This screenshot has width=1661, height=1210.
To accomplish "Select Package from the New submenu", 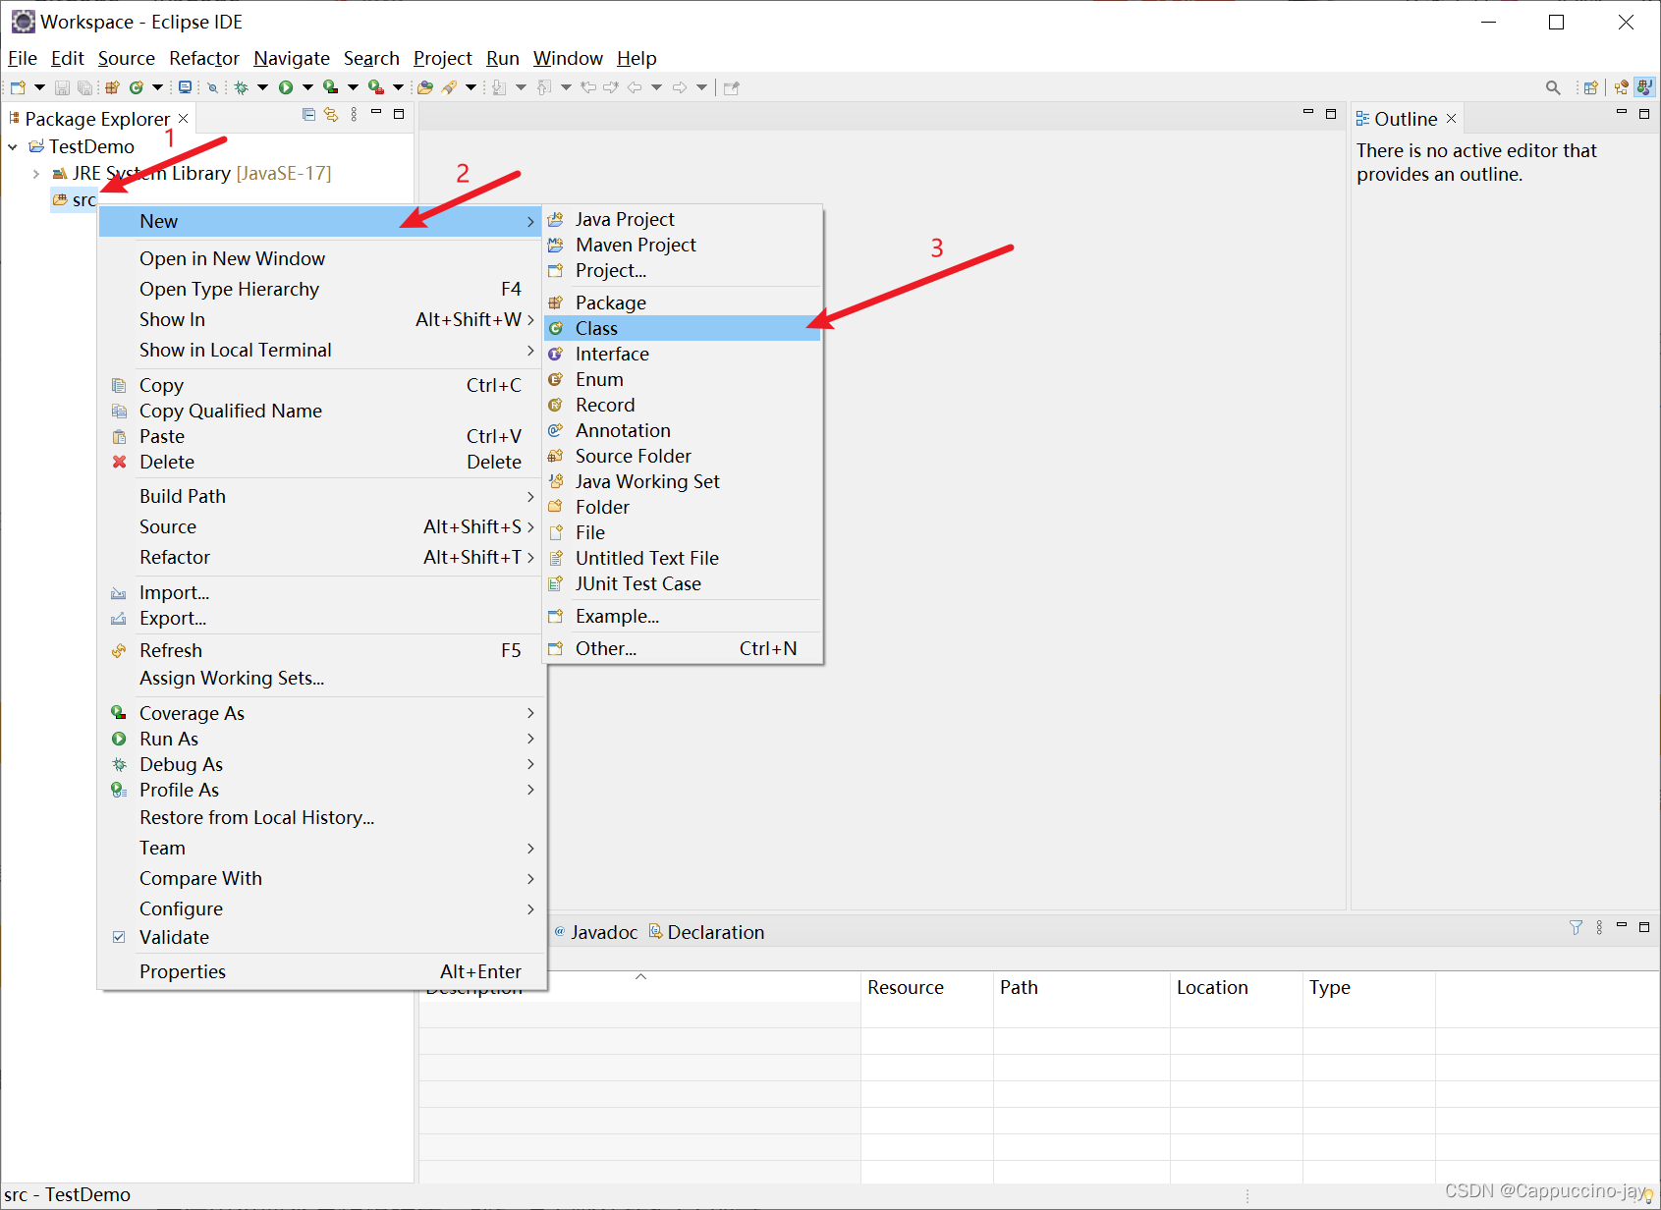I will pyautogui.click(x=682, y=302).
